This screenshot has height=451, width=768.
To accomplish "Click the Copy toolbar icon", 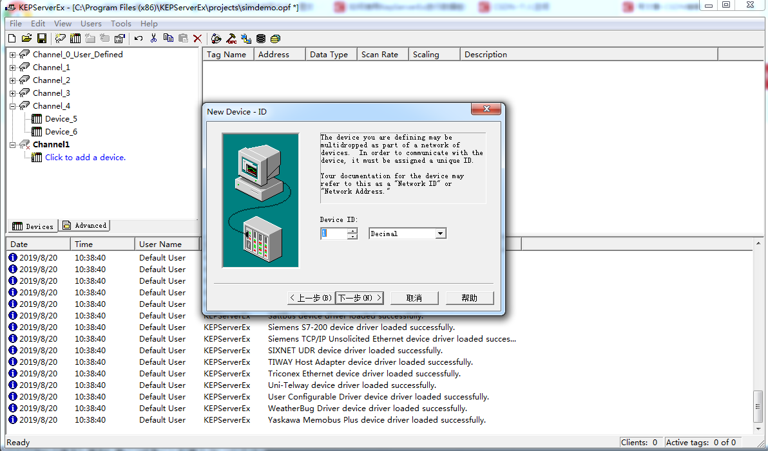I will [x=168, y=38].
